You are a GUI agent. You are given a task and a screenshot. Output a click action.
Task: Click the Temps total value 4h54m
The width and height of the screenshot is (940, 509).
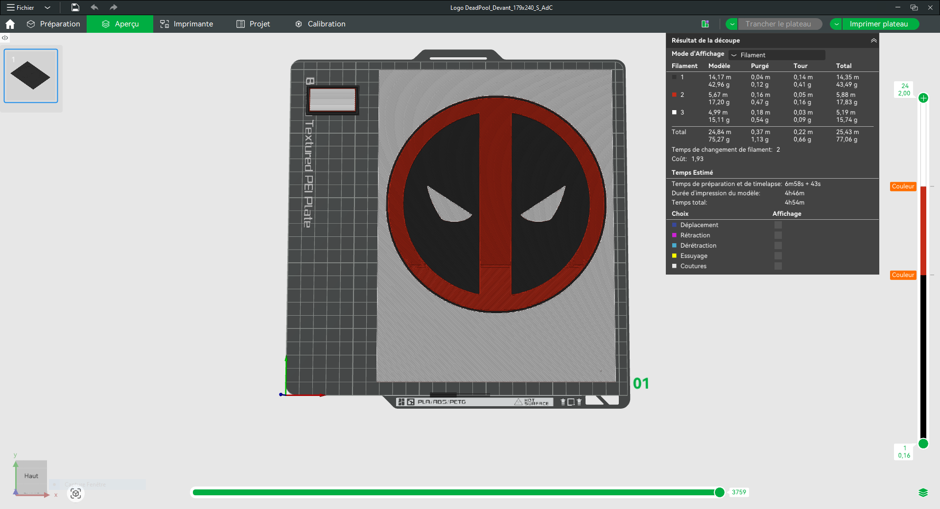click(795, 203)
